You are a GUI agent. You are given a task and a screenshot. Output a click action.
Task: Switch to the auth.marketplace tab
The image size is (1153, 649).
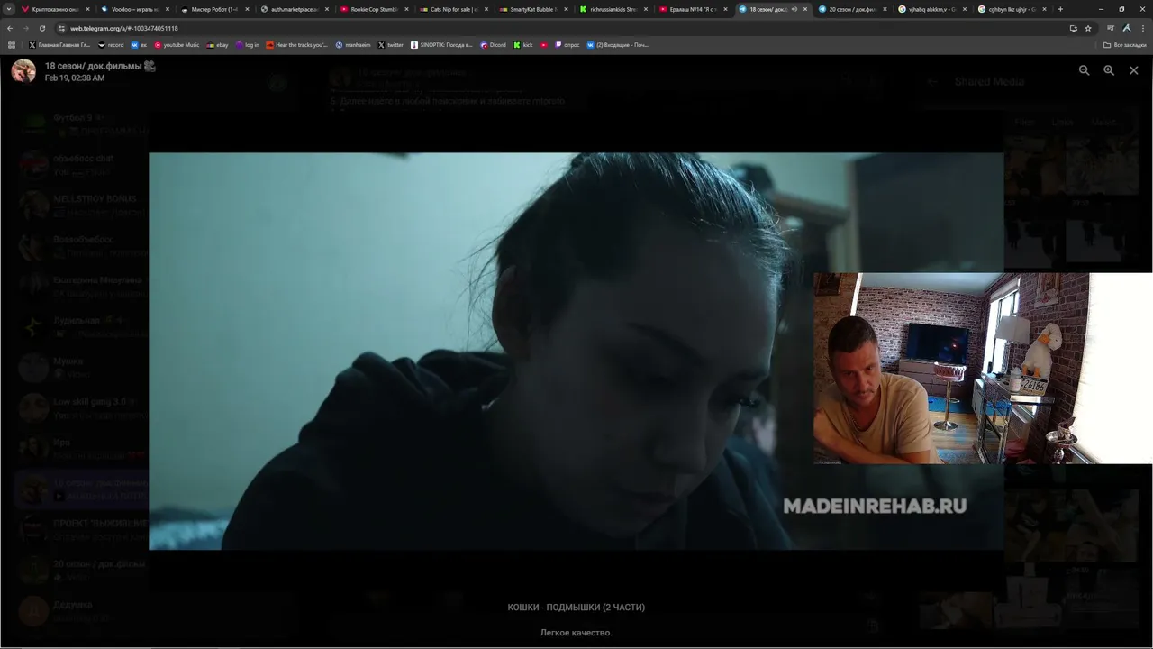tap(295, 9)
